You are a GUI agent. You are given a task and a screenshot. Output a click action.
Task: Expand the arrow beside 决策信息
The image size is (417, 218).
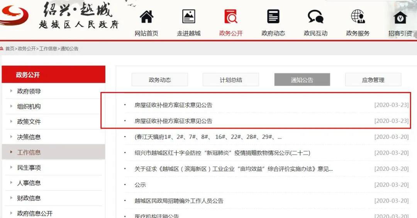pyautogui.click(x=11, y=136)
